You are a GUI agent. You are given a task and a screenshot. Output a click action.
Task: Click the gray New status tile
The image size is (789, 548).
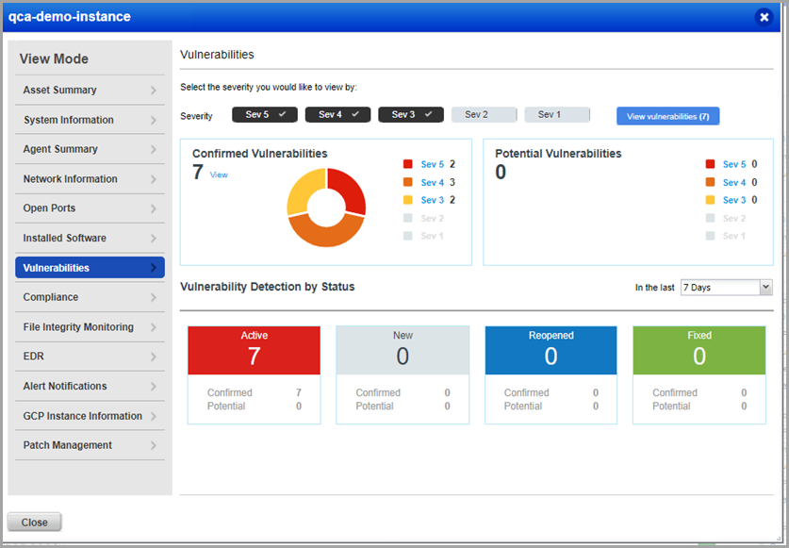[403, 349]
